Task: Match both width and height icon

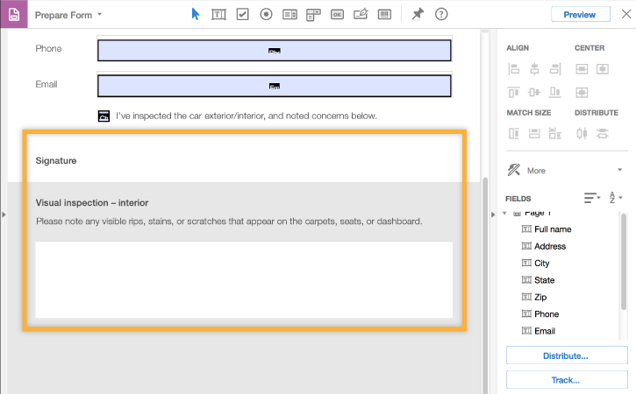Action: pos(555,133)
